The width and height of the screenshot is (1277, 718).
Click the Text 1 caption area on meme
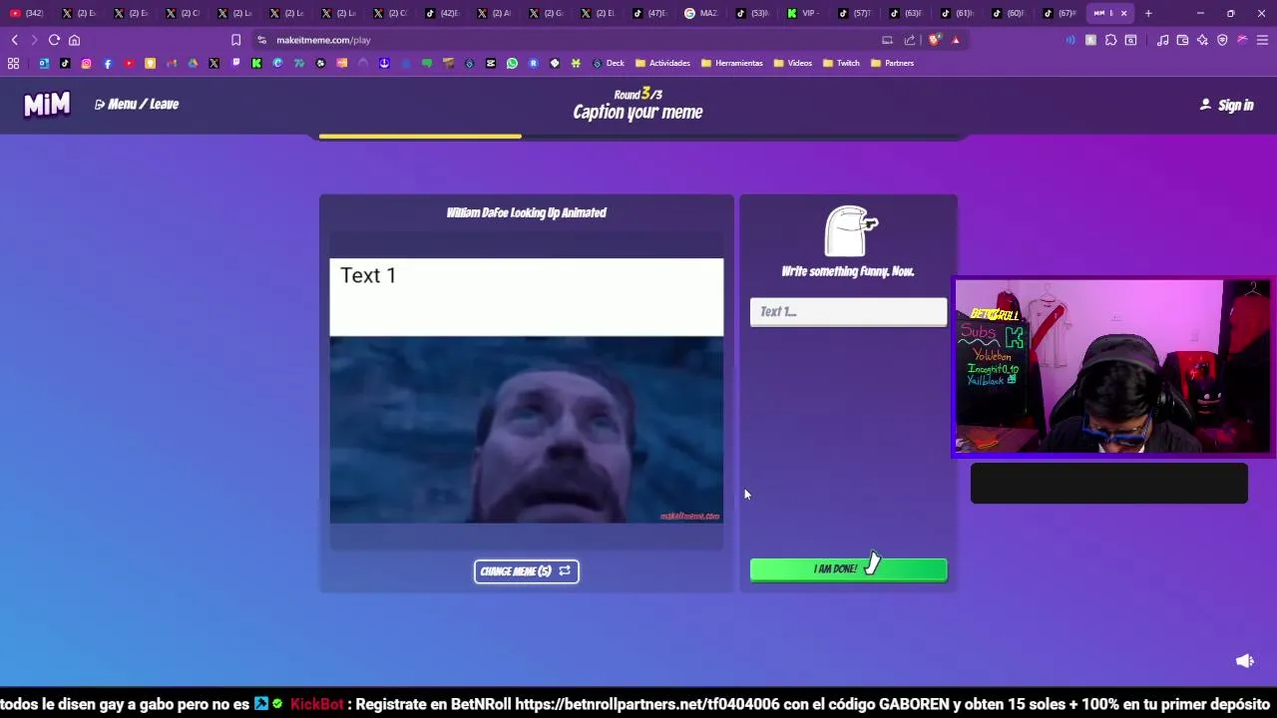527,297
